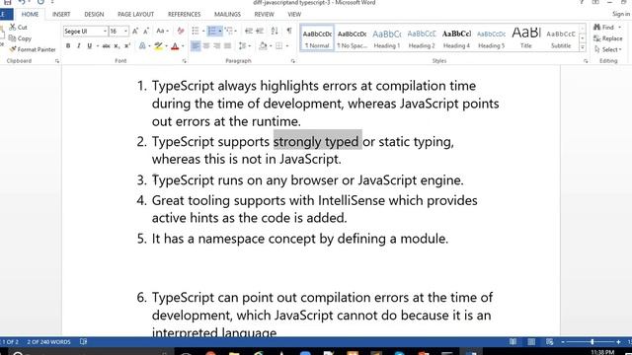Toggle underline formatting
This screenshot has height=355, width=632.
pyautogui.click(x=90, y=46)
